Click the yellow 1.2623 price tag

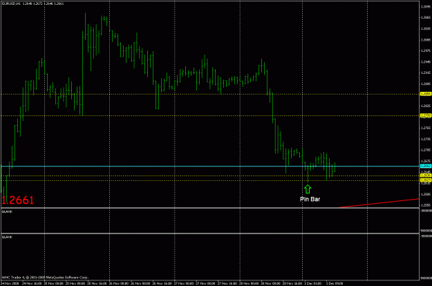426,180
